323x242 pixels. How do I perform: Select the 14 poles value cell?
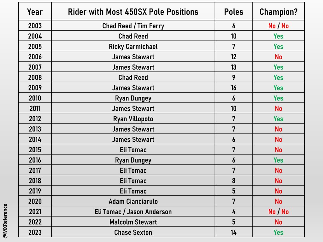click(x=234, y=233)
